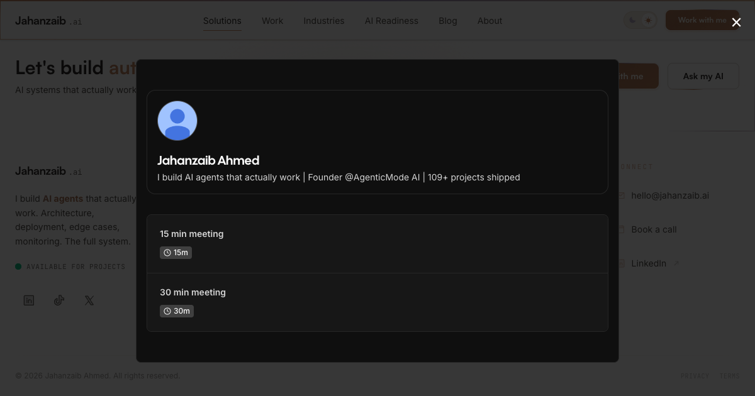This screenshot has width=755, height=396.
Task: Select the AI Readiness nav item
Action: click(391, 21)
